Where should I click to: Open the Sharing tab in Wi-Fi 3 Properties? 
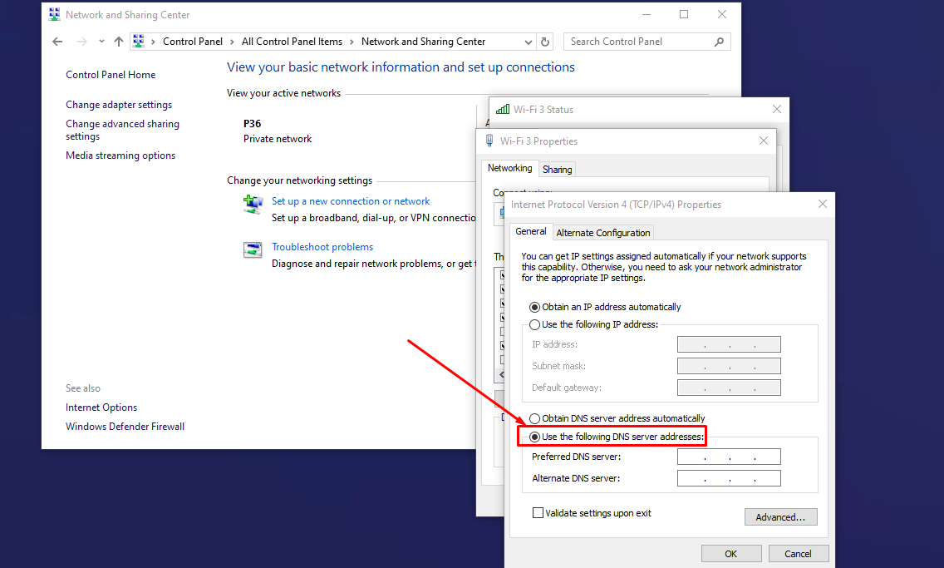[557, 169]
